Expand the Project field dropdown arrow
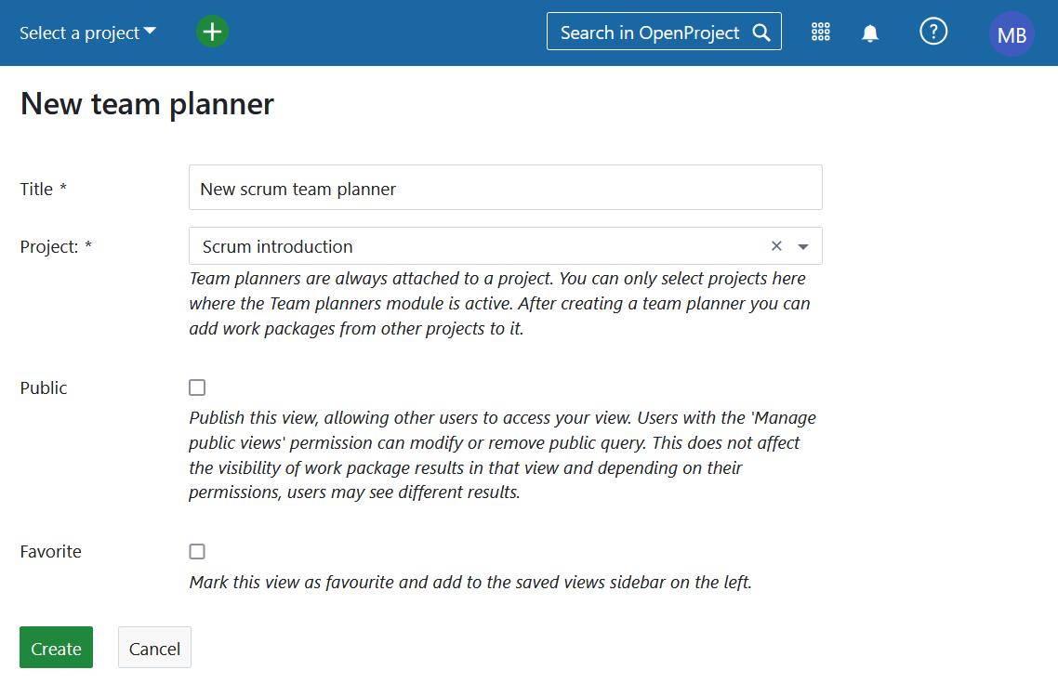The image size is (1058, 683). (x=803, y=246)
